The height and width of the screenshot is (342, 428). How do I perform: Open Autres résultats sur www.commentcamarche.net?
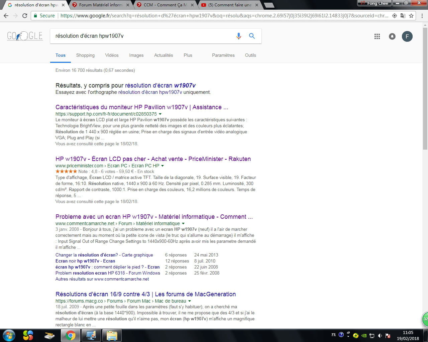[x=102, y=279]
